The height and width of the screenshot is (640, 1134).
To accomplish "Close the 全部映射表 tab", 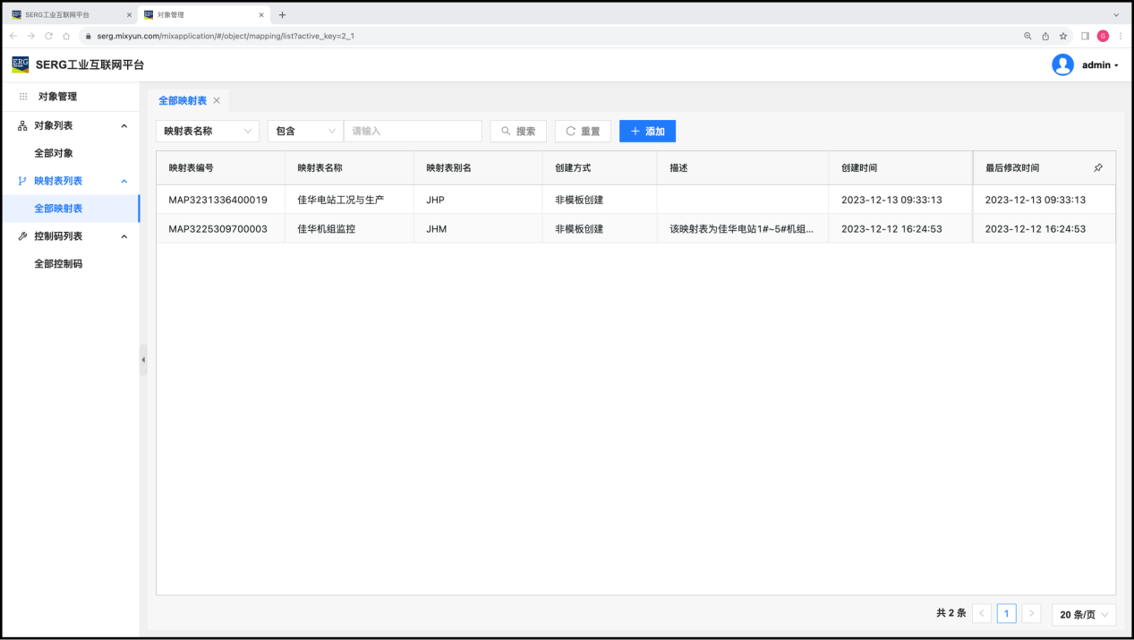I will coord(217,101).
